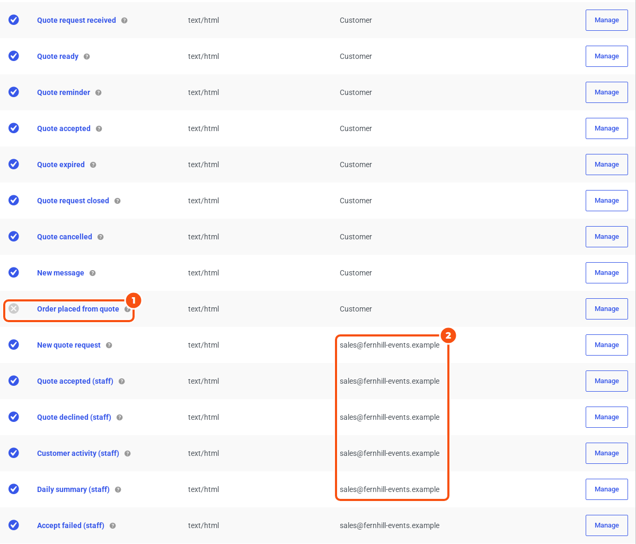Open the Quote declined (staff) link
Viewport: 636px width, 544px height.
coord(74,417)
